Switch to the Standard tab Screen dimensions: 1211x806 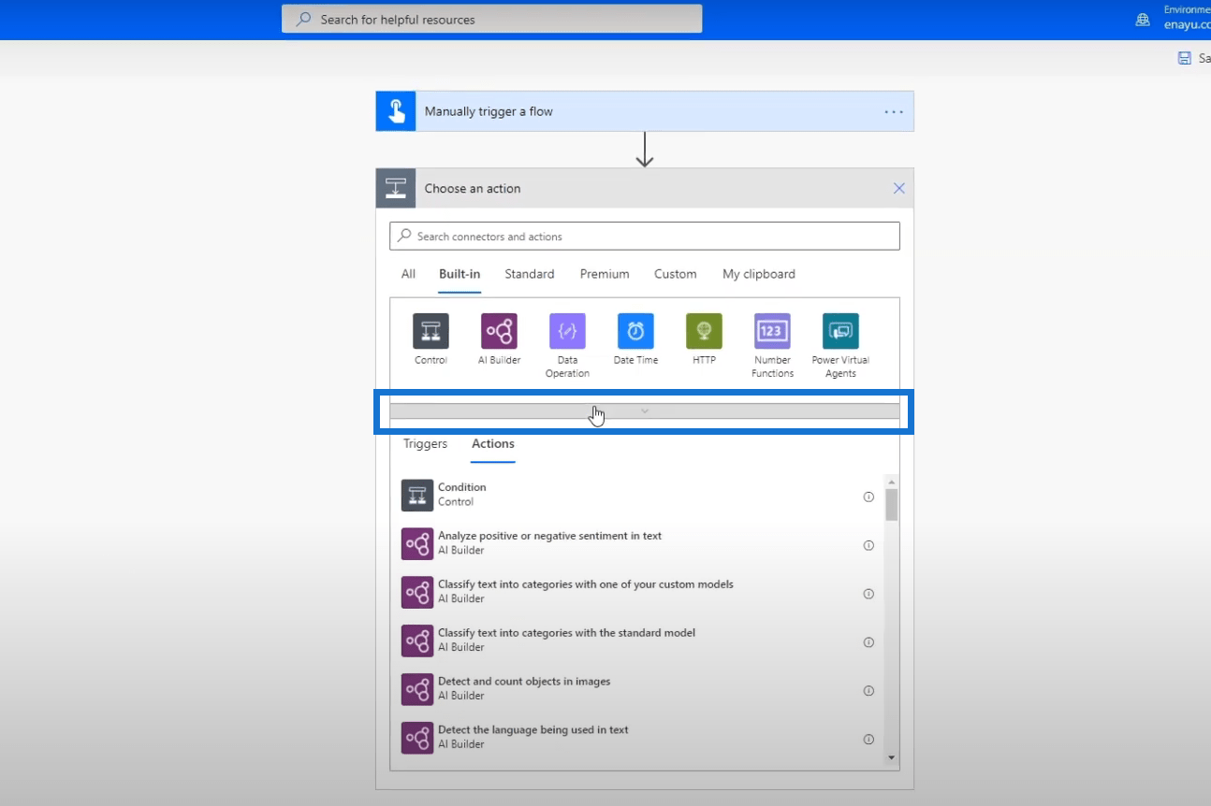pyautogui.click(x=530, y=274)
